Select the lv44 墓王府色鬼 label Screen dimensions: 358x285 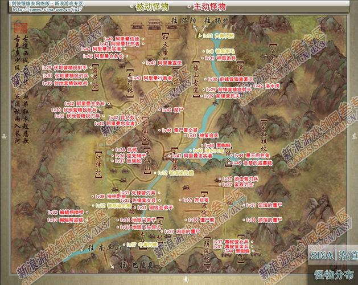(x=252, y=156)
